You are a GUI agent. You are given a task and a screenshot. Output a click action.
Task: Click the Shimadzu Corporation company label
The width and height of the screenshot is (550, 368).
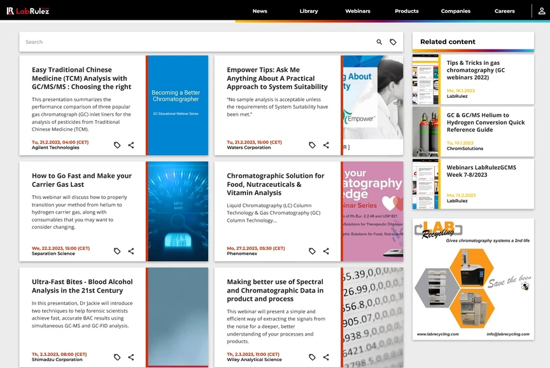click(x=57, y=360)
